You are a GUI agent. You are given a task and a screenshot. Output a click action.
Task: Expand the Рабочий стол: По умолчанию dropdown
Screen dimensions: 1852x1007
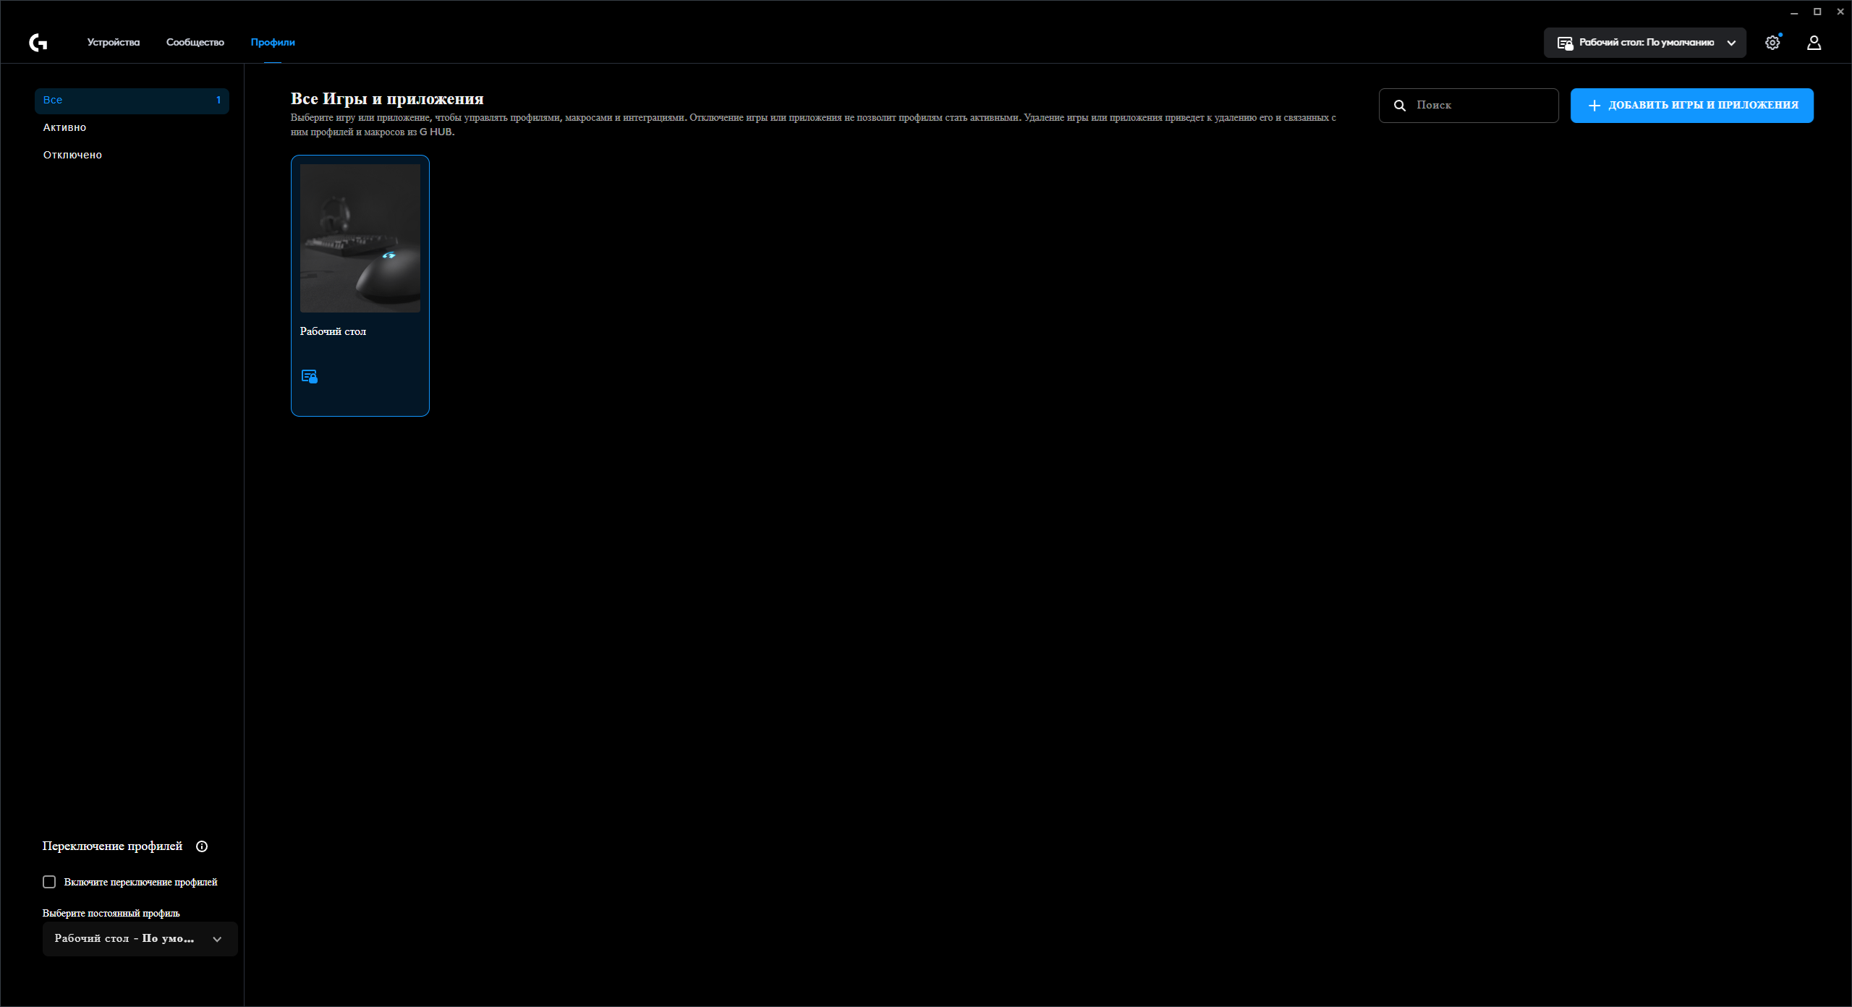(x=1645, y=43)
